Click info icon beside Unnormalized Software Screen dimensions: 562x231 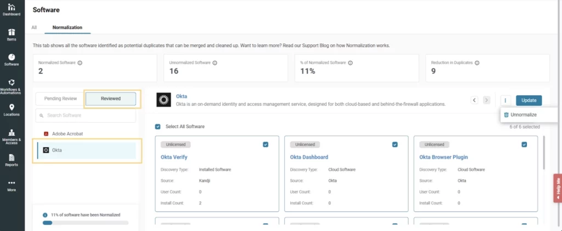click(x=215, y=62)
